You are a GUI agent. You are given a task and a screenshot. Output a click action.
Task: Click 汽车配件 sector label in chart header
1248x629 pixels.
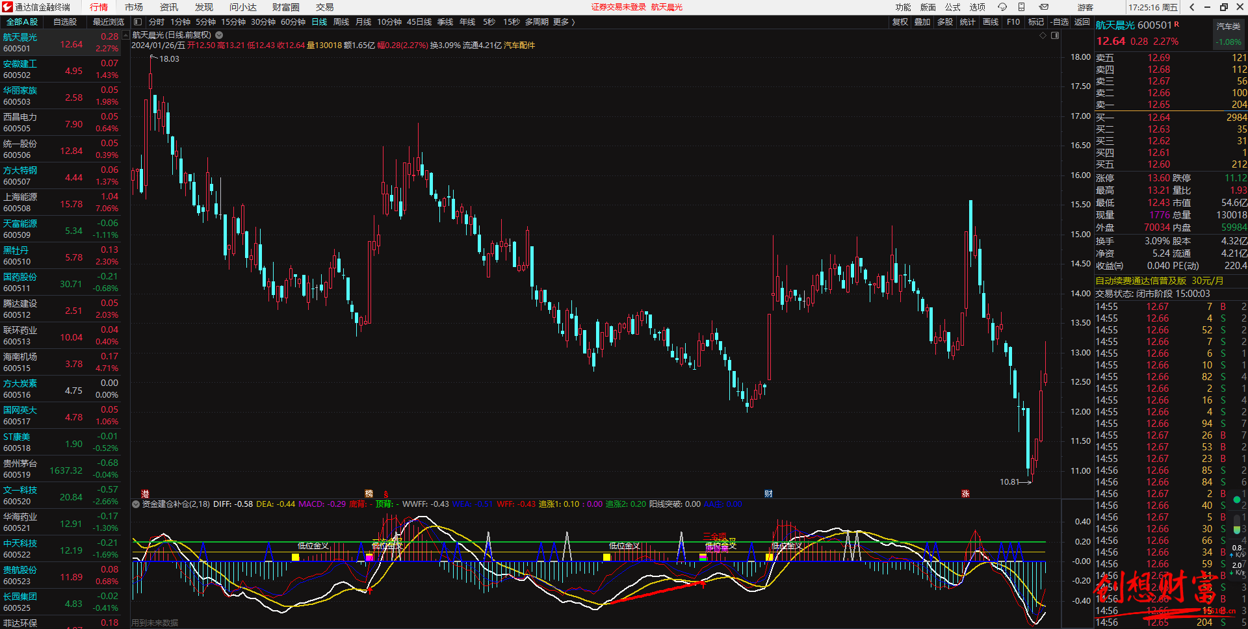(519, 45)
